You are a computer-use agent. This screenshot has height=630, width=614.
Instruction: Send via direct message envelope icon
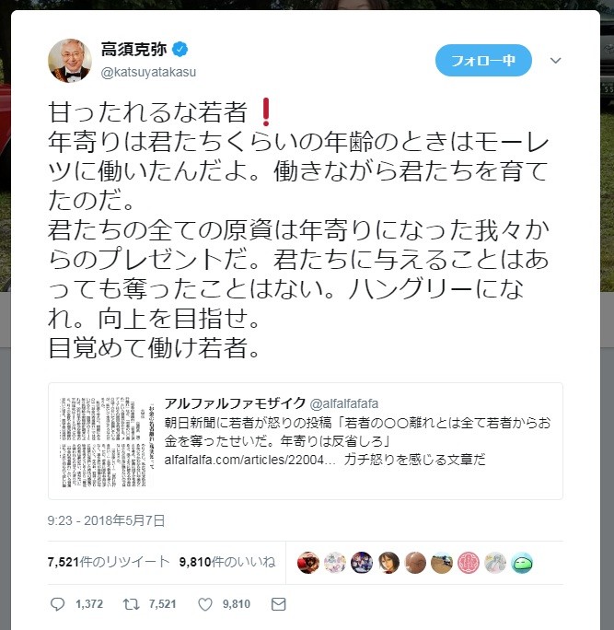pyautogui.click(x=278, y=604)
